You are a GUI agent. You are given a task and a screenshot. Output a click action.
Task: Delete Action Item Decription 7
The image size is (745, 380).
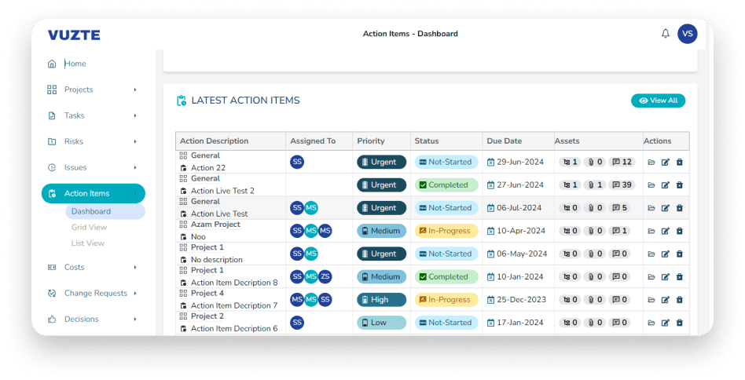click(x=680, y=300)
